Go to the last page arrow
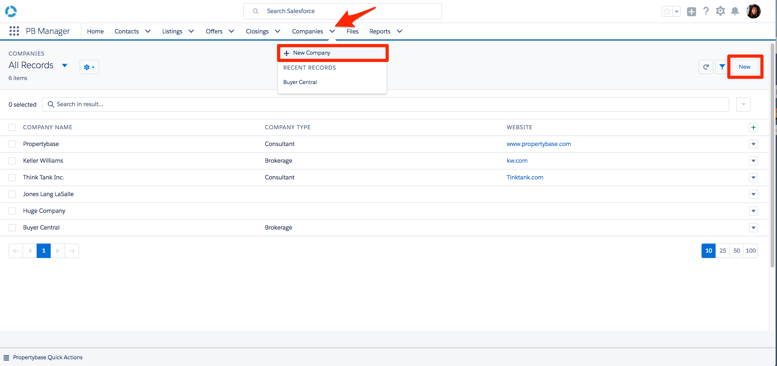777x366 pixels. [72, 251]
